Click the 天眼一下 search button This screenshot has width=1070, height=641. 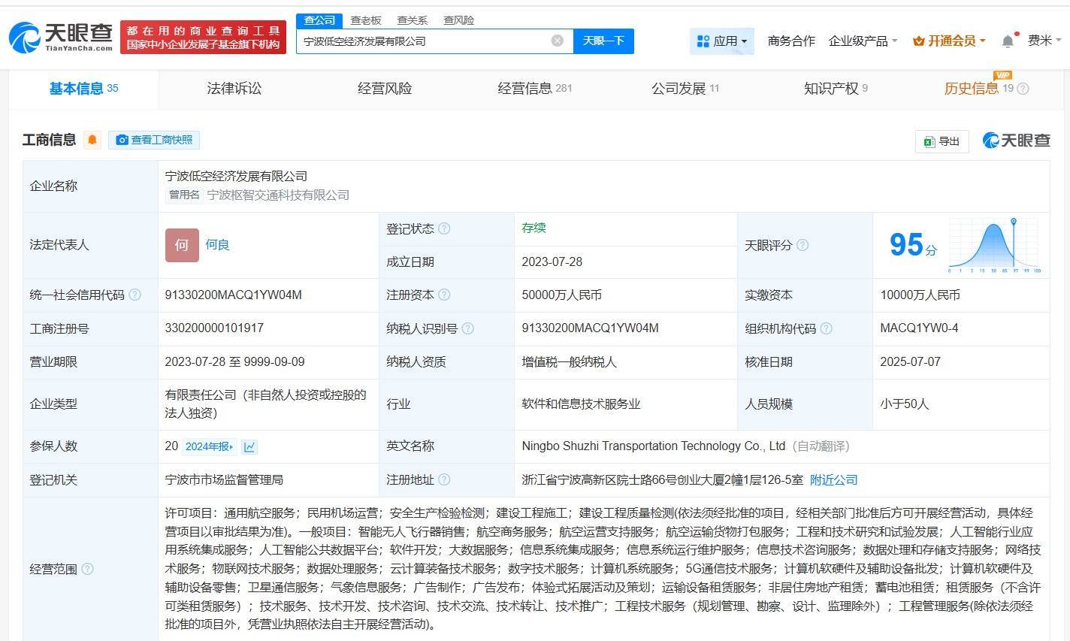point(603,41)
